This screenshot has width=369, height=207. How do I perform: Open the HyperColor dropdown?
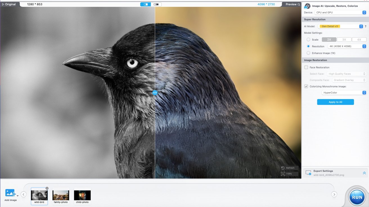(x=344, y=93)
